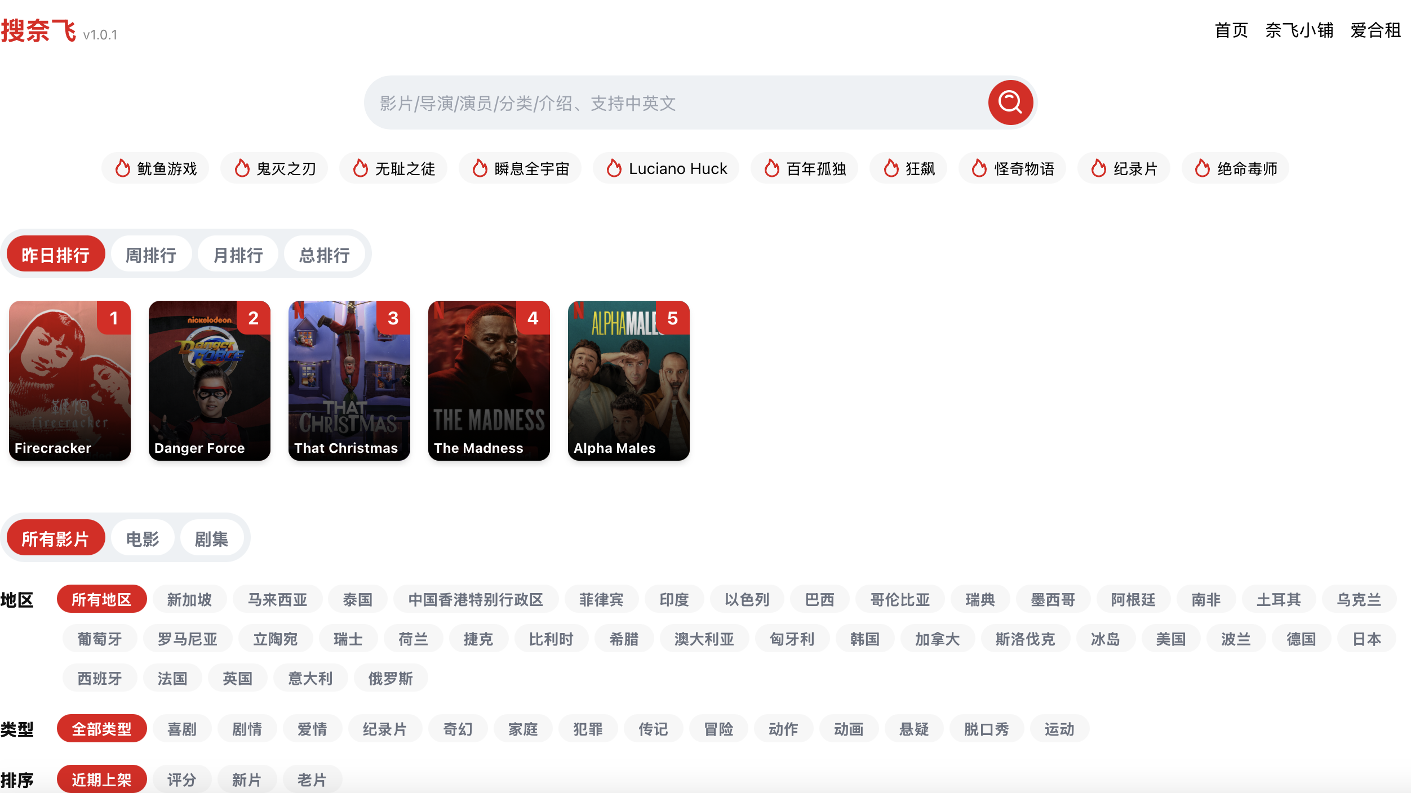Click the 搜奈飞 logo in the header
The width and height of the screenshot is (1411, 793).
click(x=38, y=30)
